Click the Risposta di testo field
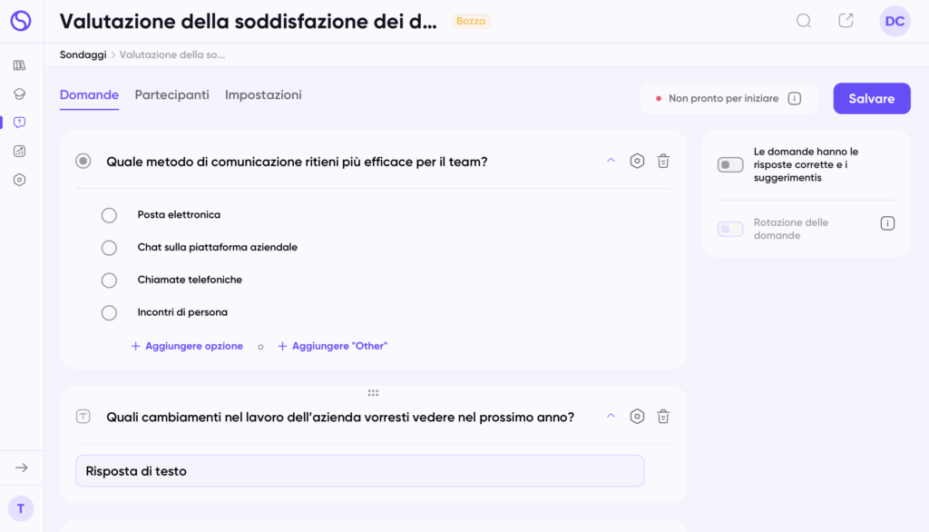Image resolution: width=929 pixels, height=532 pixels. click(x=359, y=471)
